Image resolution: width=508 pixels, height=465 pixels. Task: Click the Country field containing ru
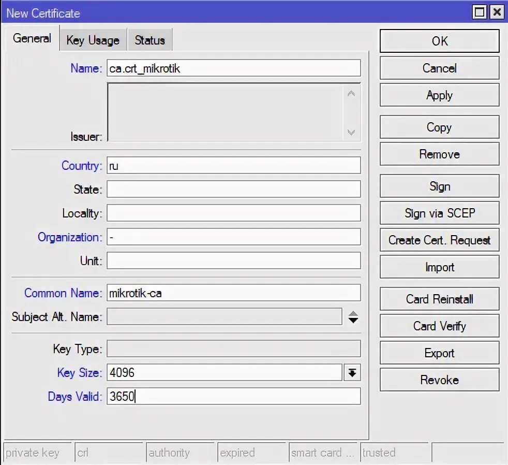(x=234, y=165)
